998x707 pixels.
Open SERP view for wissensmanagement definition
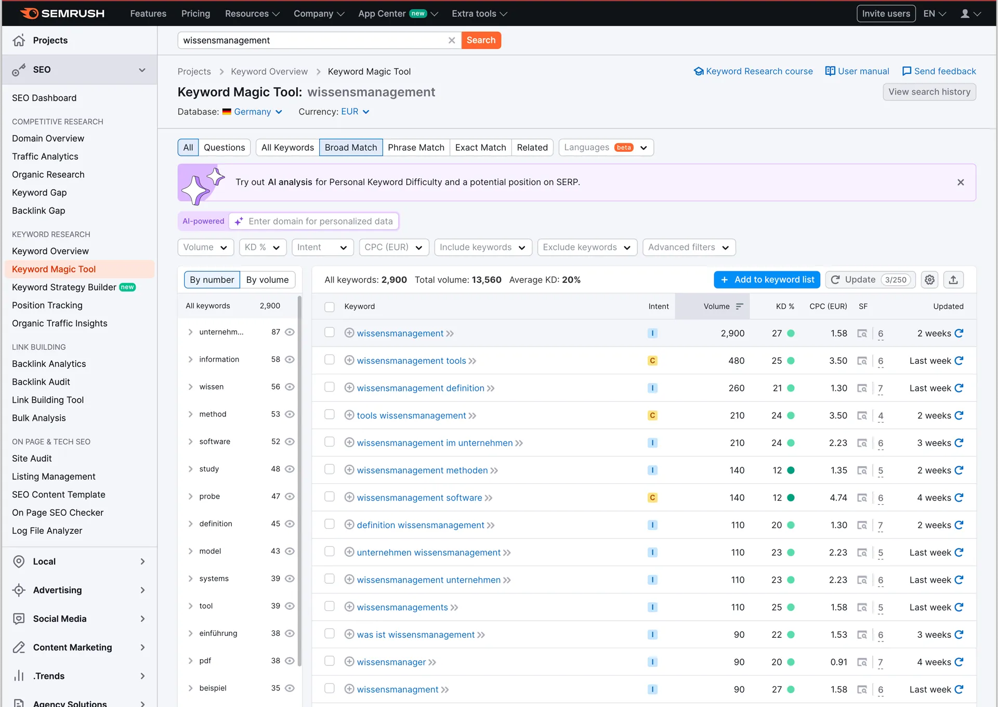862,388
